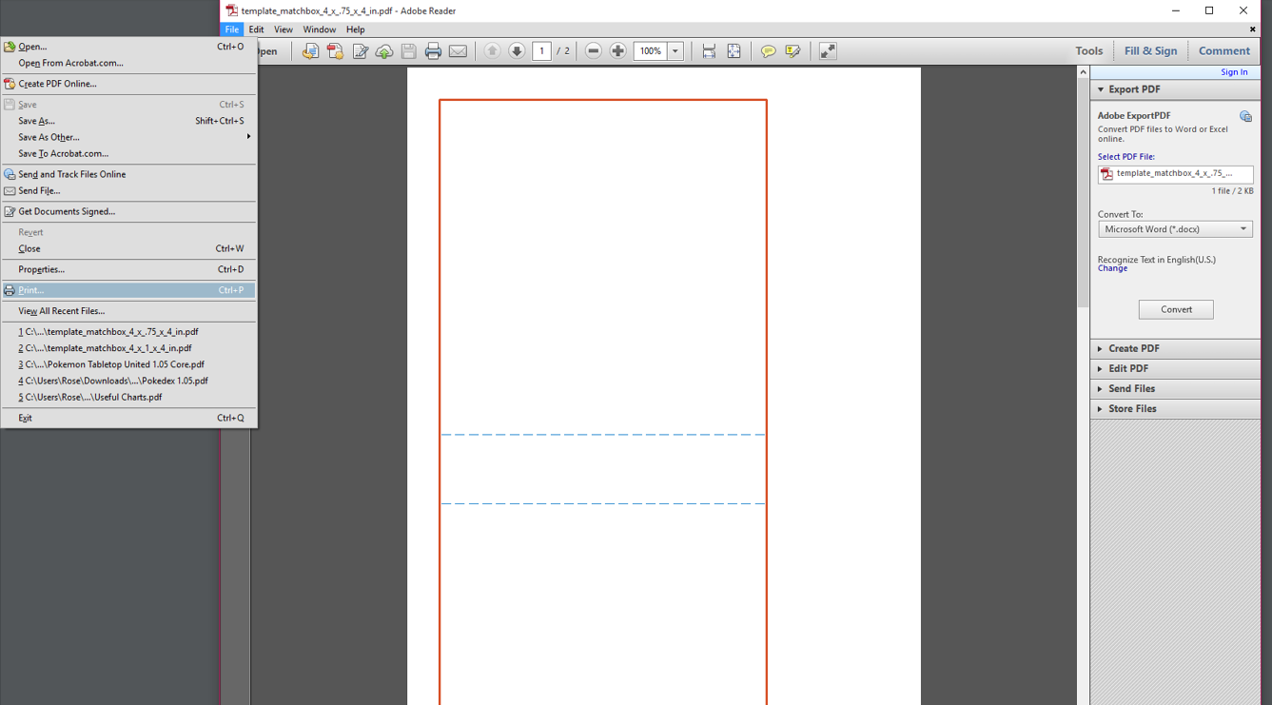The width and height of the screenshot is (1272, 705).
Task: Open recent file Useful Charts.pdf
Action: [x=128, y=397]
